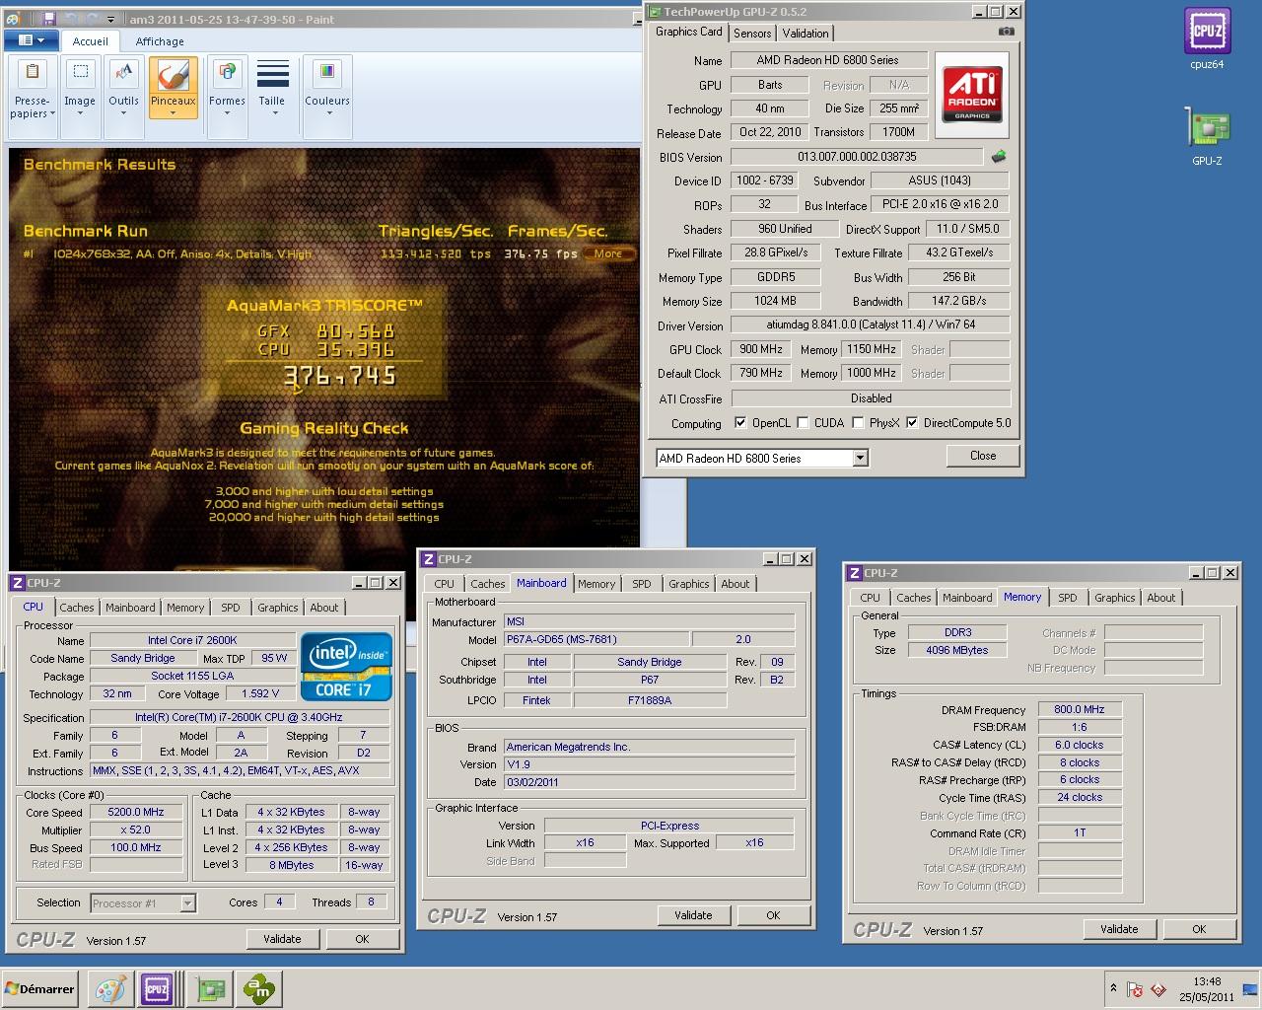Image resolution: width=1262 pixels, height=1010 pixels.
Task: Open the cpuz64 desktop shortcut
Action: click(x=1207, y=39)
